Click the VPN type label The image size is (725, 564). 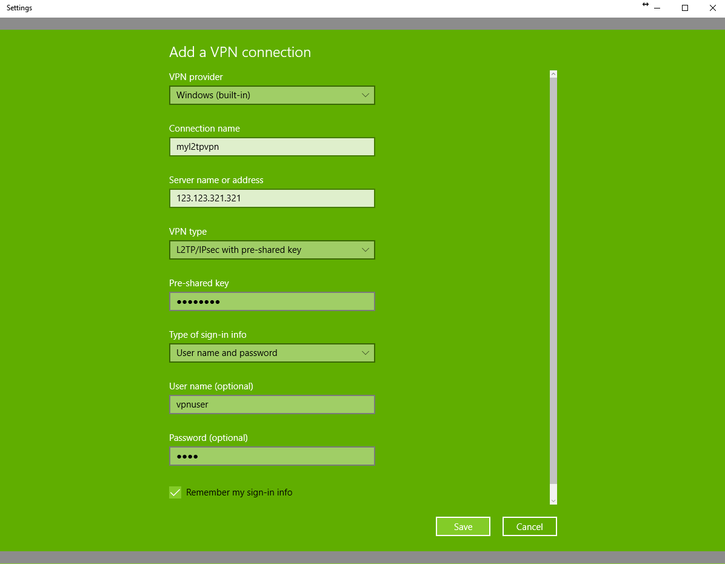click(x=188, y=232)
